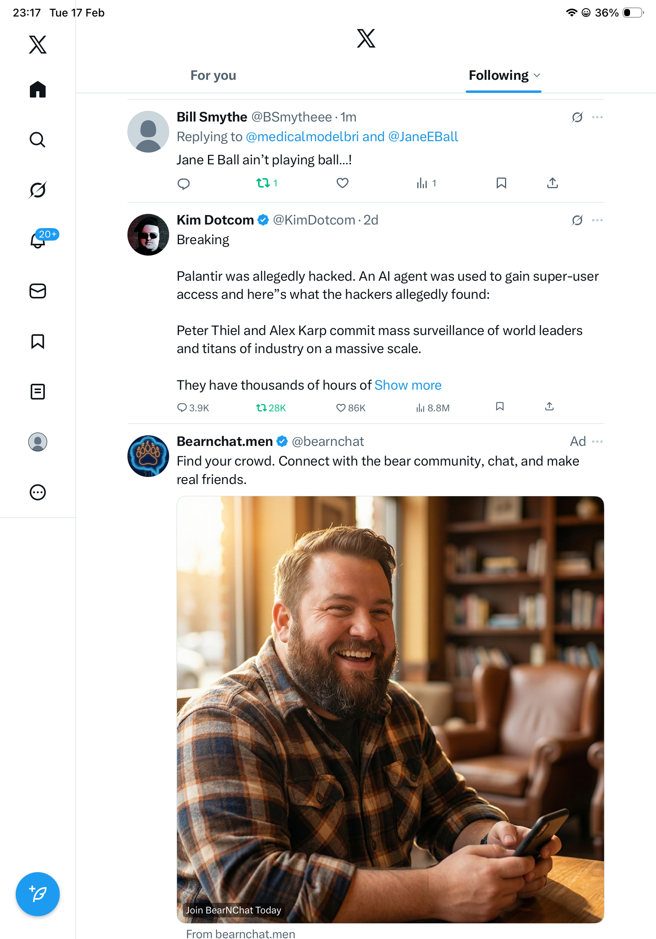656x939 pixels.
Task: Open the BearNChat ad image
Action: [x=390, y=709]
